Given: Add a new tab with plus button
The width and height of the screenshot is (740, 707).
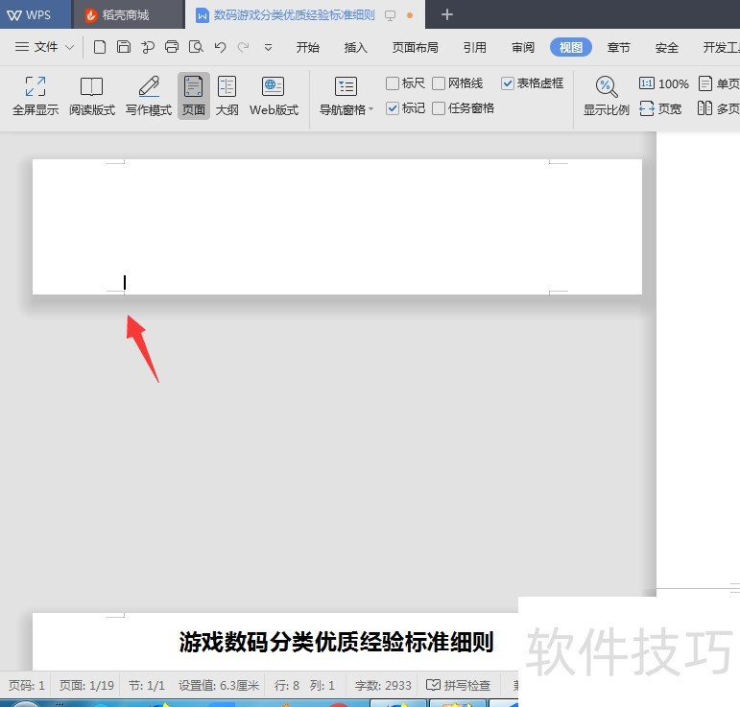Looking at the screenshot, I should pos(447,15).
